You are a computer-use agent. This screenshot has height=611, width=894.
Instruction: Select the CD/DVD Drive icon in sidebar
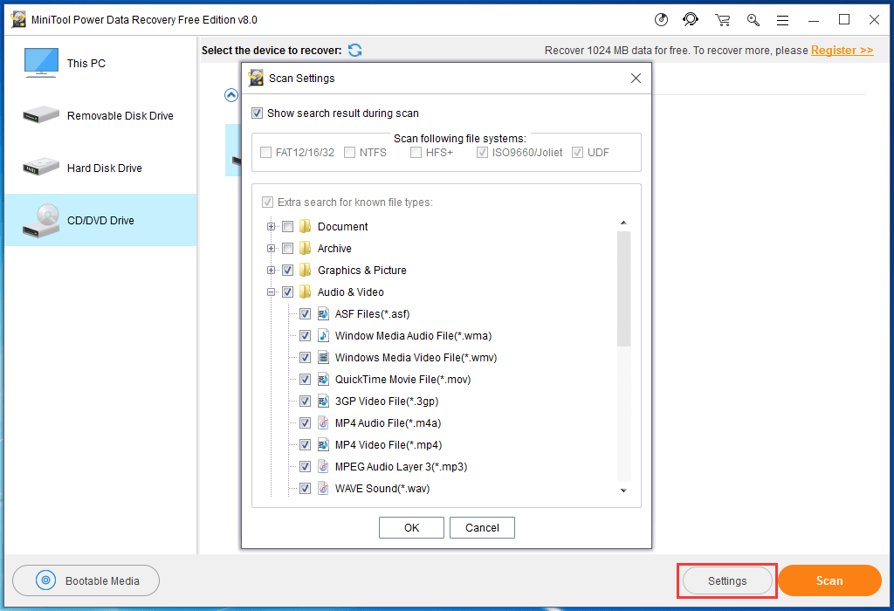click(x=39, y=220)
